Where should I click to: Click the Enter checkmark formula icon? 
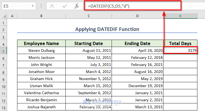click(65, 5)
